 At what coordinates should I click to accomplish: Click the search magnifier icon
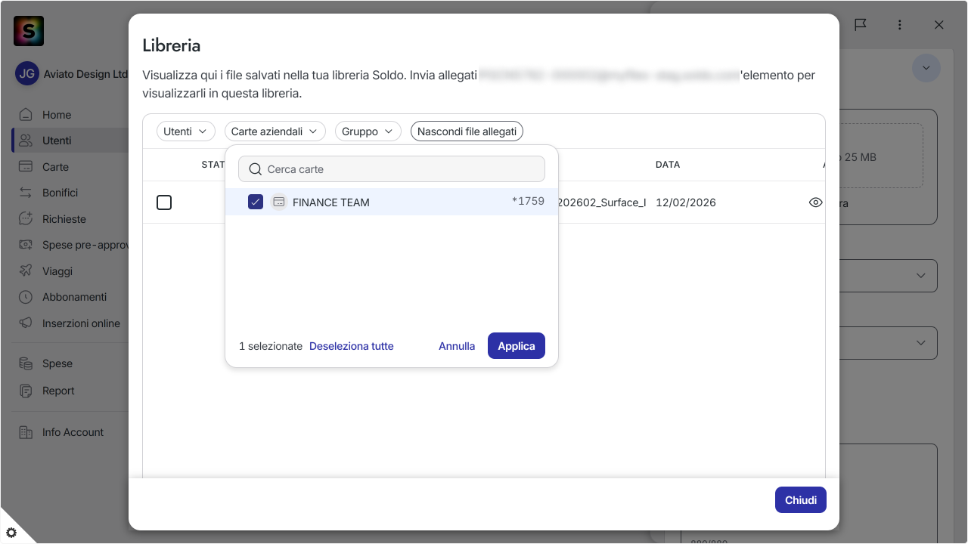click(256, 169)
